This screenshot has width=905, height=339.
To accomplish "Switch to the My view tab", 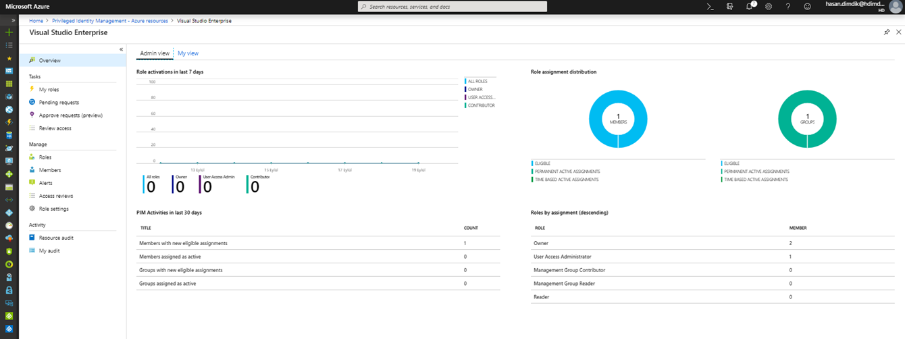I will pos(188,53).
